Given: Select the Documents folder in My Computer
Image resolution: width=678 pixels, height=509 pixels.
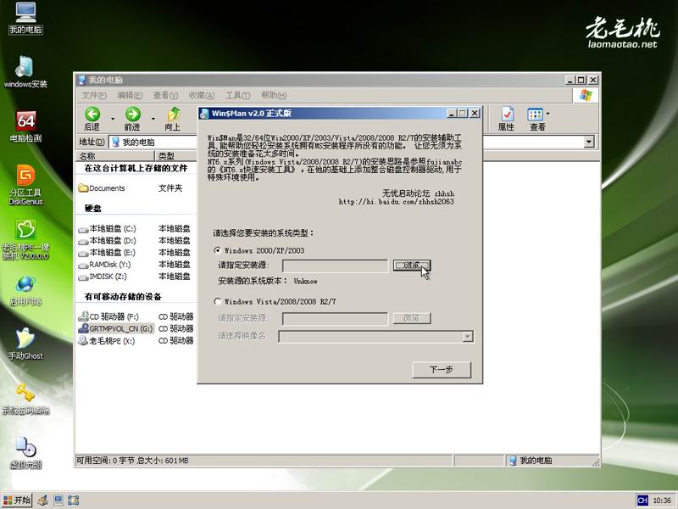Looking at the screenshot, I should click(102, 188).
